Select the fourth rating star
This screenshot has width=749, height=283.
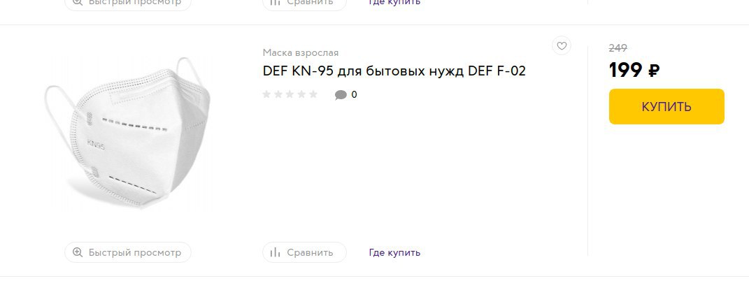[301, 94]
